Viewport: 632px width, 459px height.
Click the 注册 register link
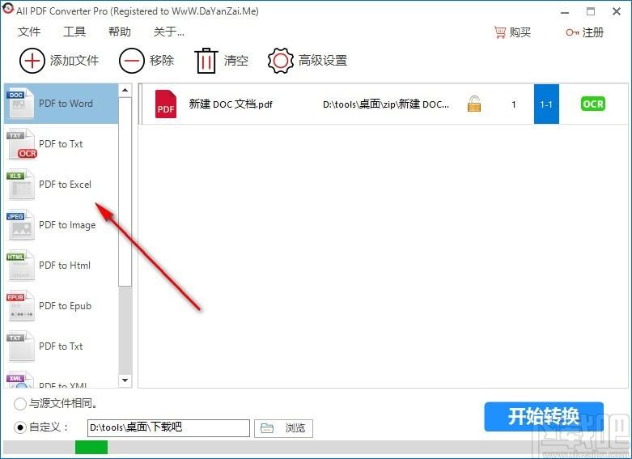(593, 32)
